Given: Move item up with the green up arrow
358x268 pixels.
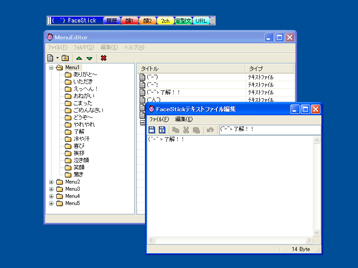Looking at the screenshot, I should (79, 59).
